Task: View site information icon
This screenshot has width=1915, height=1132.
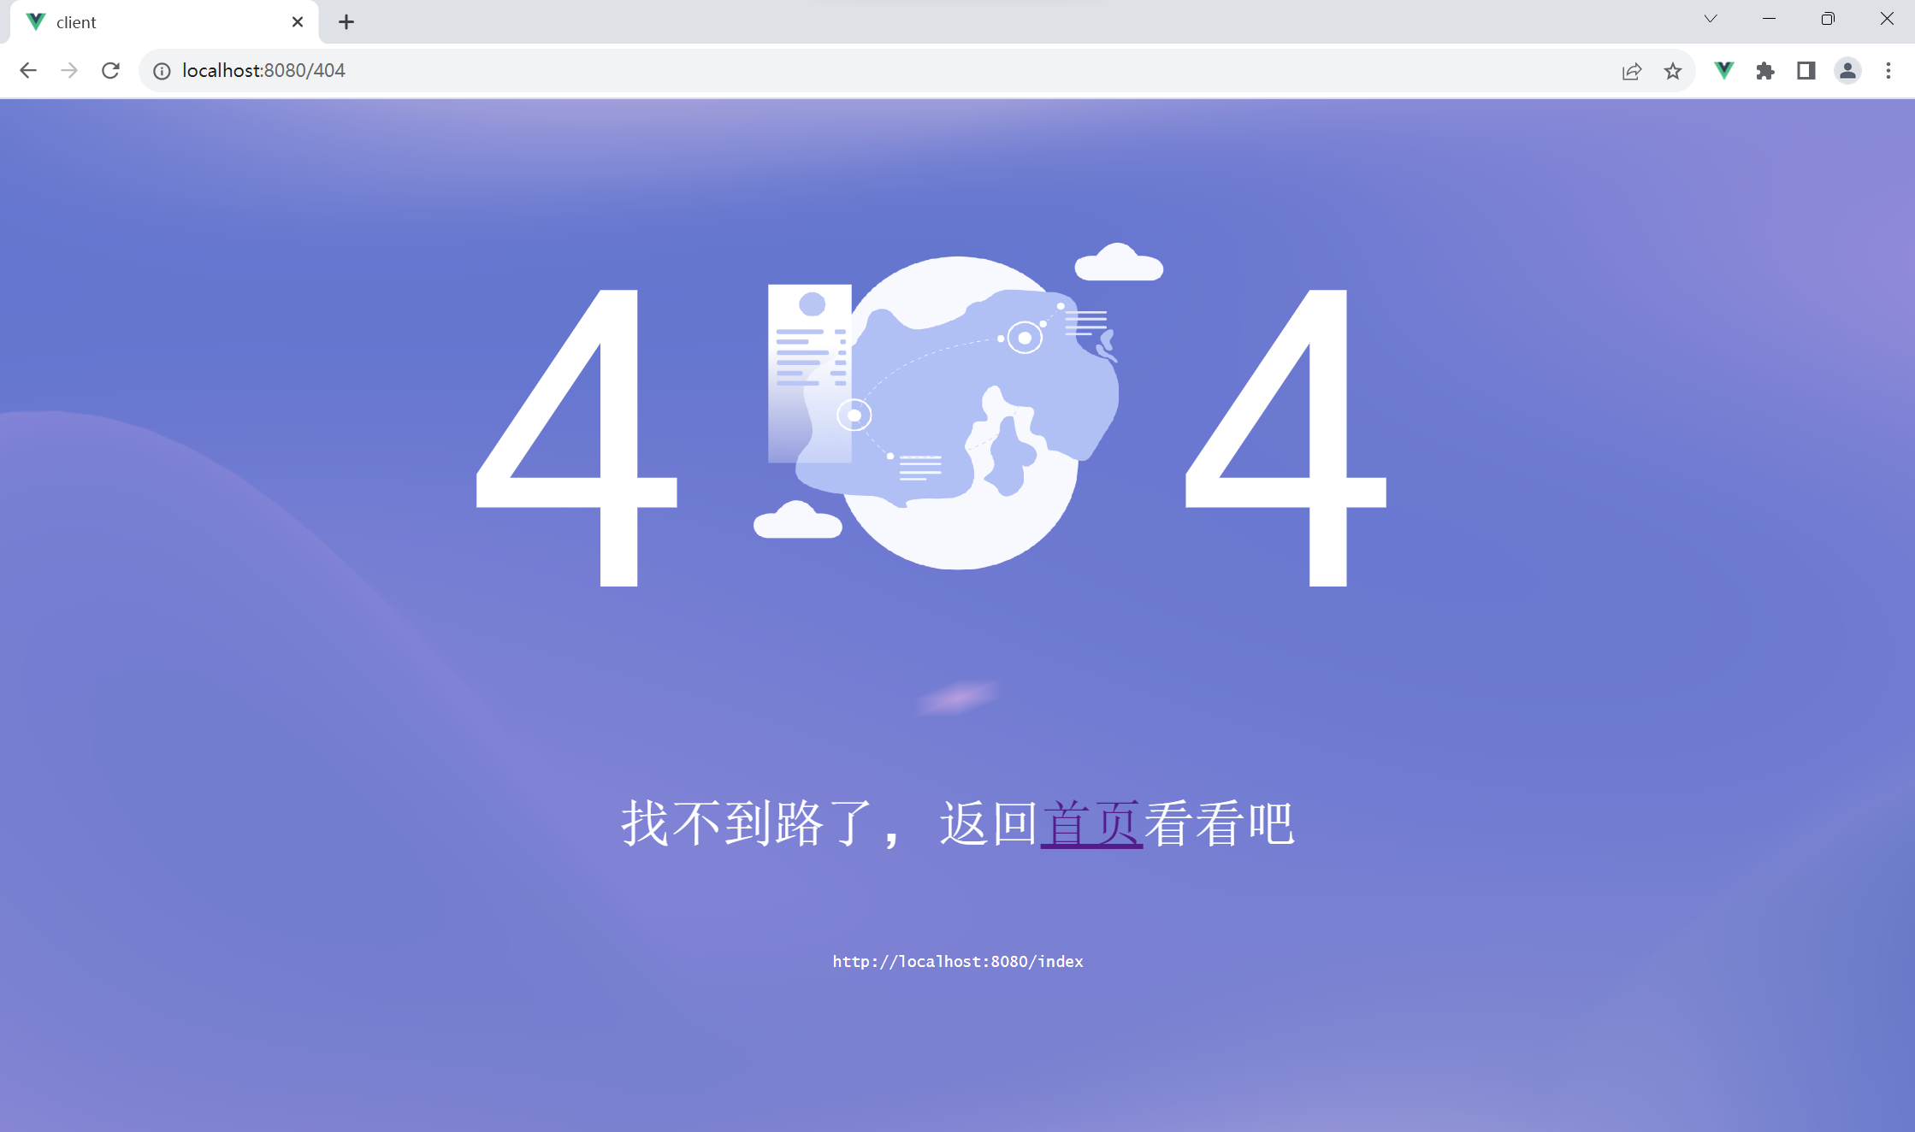Action: pos(162,71)
